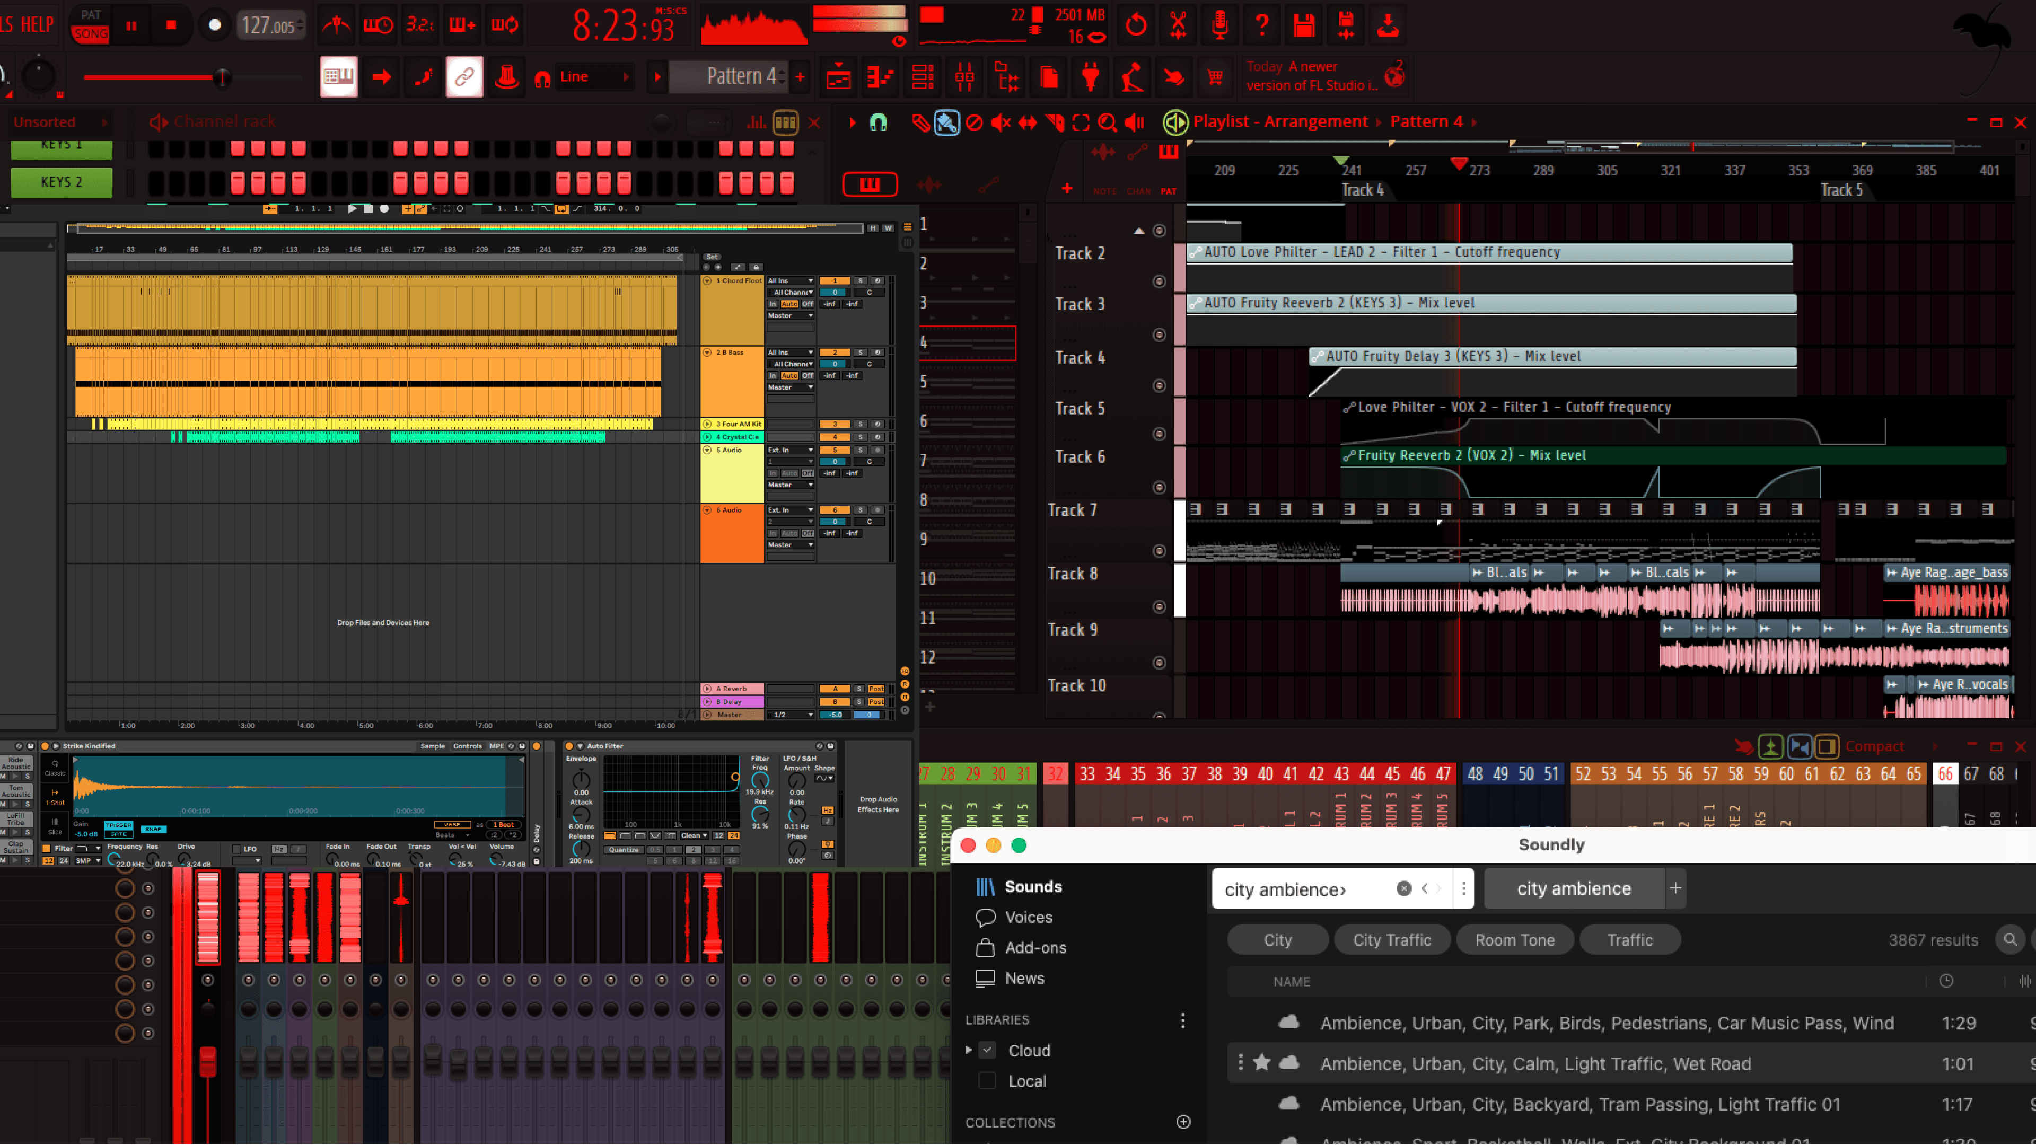Toggle the link chain button
This screenshot has width=2036, height=1145.
[x=464, y=77]
